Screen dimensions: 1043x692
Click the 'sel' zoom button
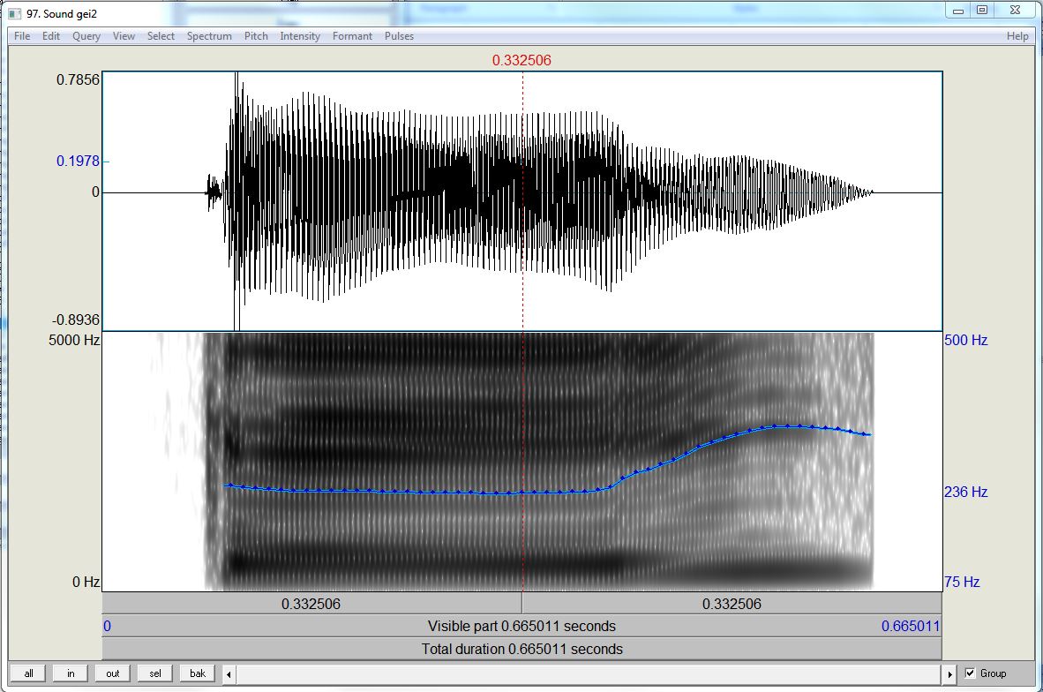coord(155,673)
